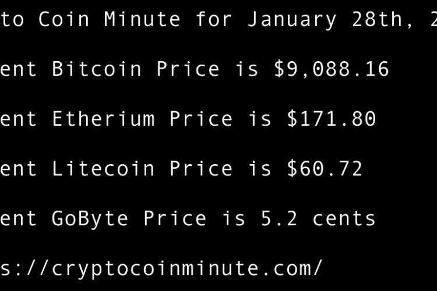Click Price on the GoByte line
Image resolution: width=437 pixels, height=291 pixels.
pyautogui.click(x=175, y=219)
